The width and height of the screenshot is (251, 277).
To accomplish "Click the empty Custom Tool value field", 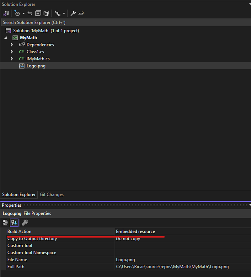I will 183,246.
